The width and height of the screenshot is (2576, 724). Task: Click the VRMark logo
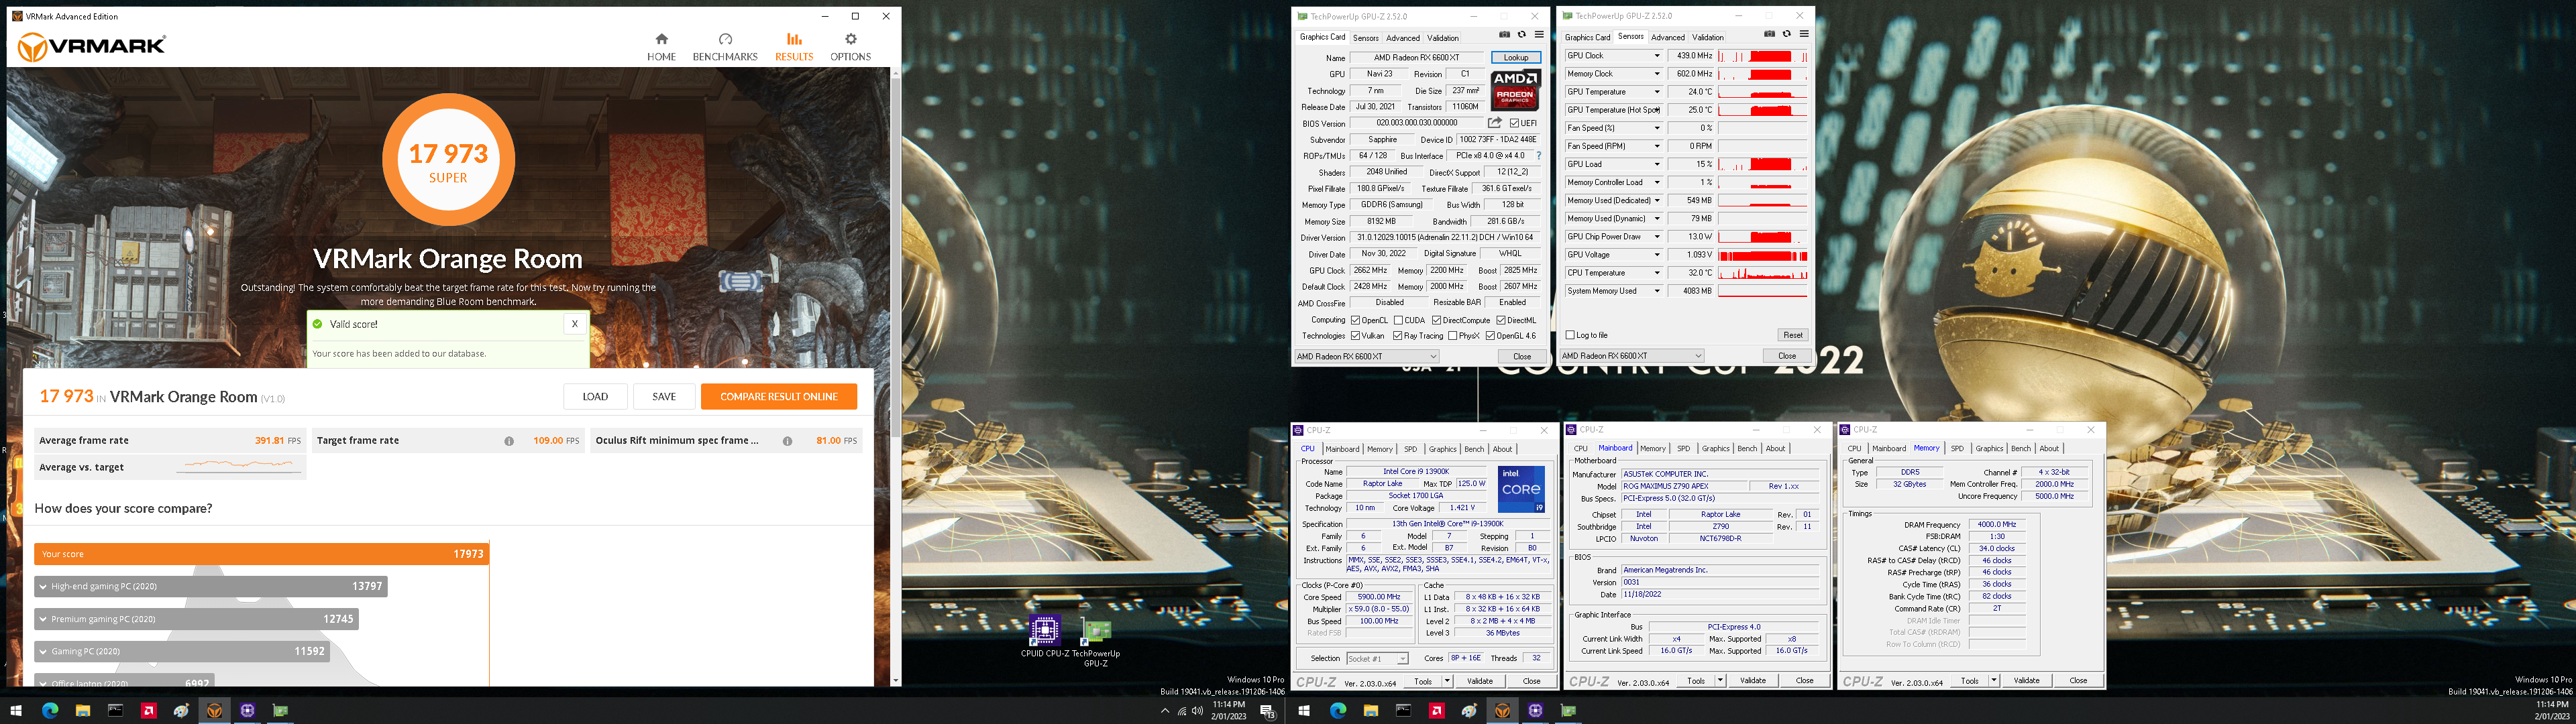coord(92,46)
